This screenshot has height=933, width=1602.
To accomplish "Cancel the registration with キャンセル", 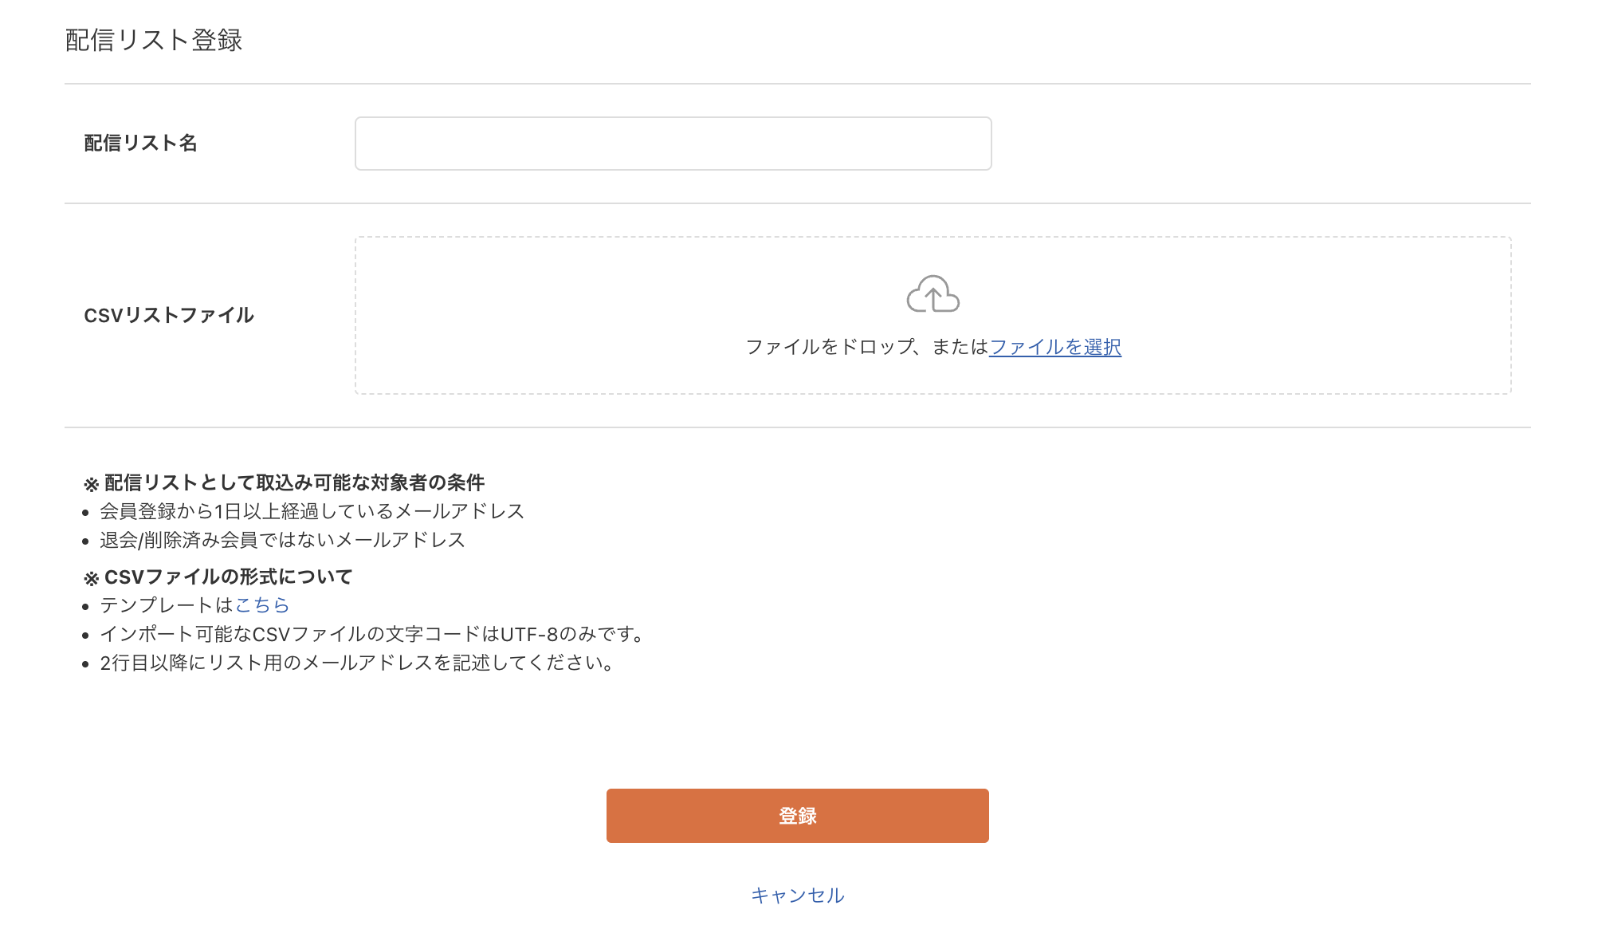I will [x=796, y=895].
